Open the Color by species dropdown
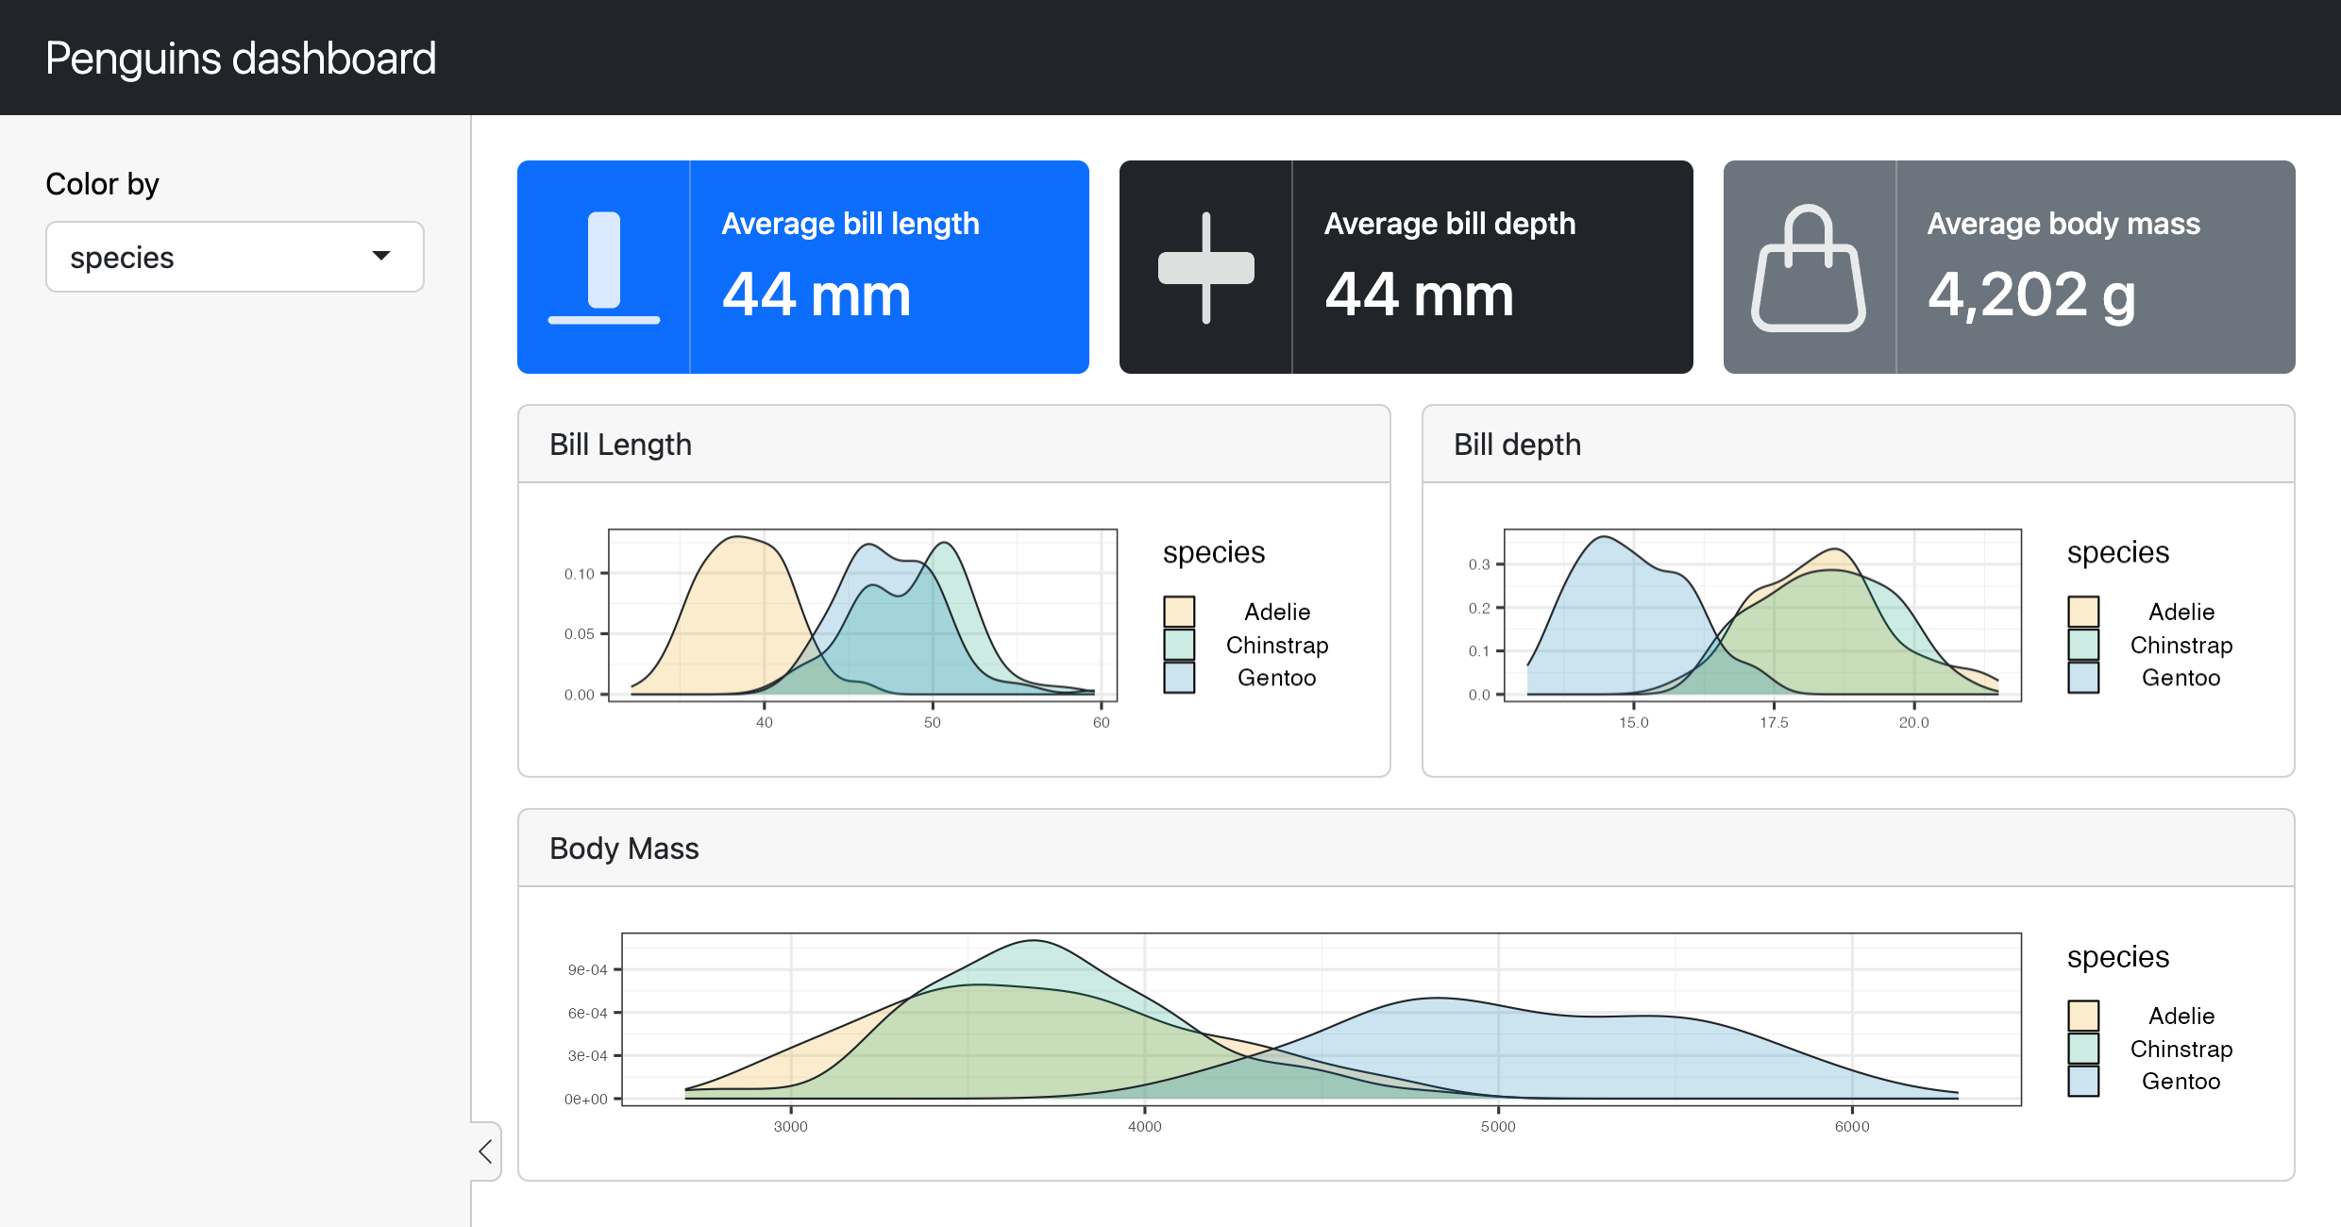Viewport: 2341px width, 1227px height. point(234,257)
